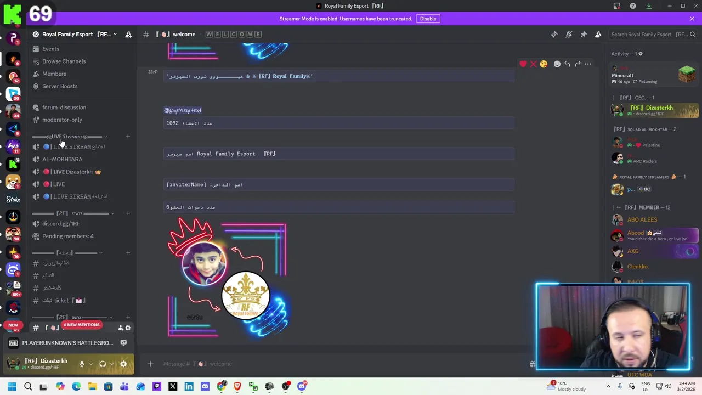Focus the welcome message input box
702x395 pixels.
(x=340, y=364)
